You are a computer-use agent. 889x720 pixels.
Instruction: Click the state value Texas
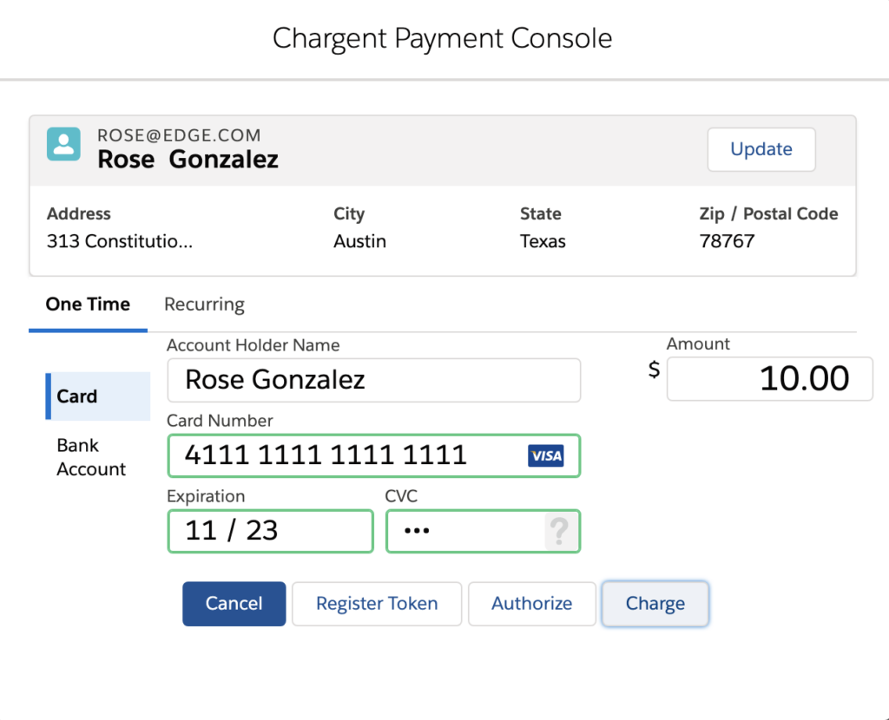pyautogui.click(x=543, y=241)
